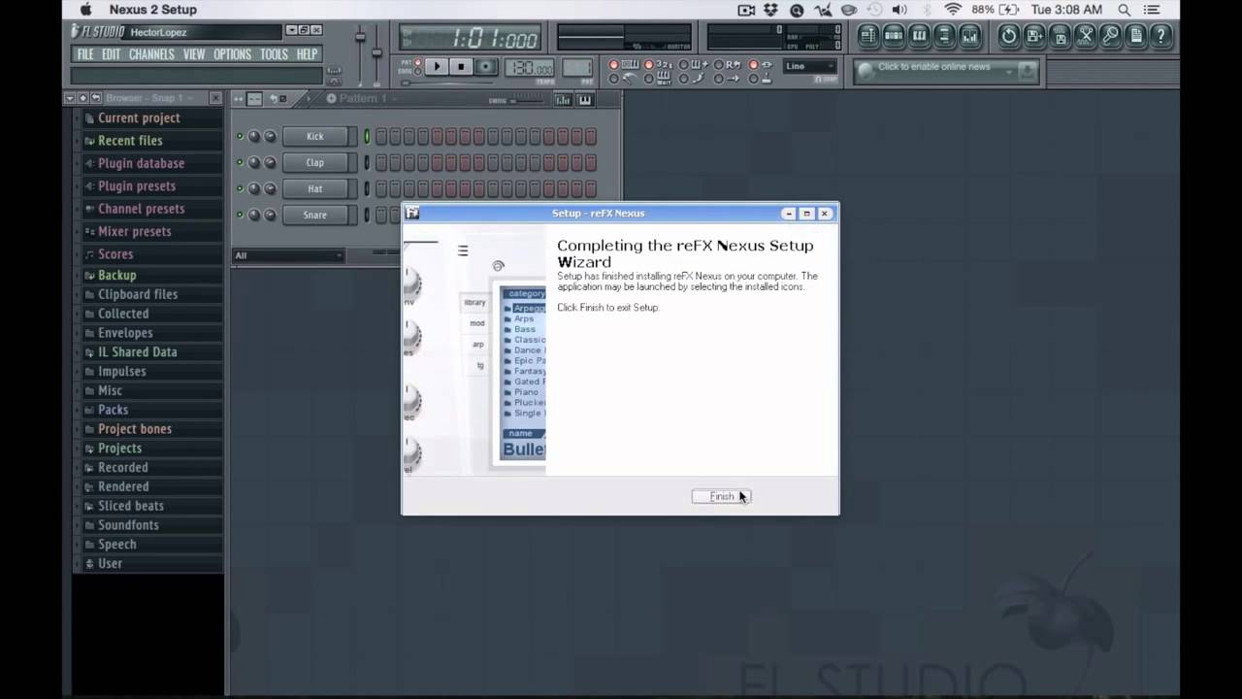Open the Mixer view icon
Image resolution: width=1242 pixels, height=699 pixels.
pyautogui.click(x=970, y=36)
